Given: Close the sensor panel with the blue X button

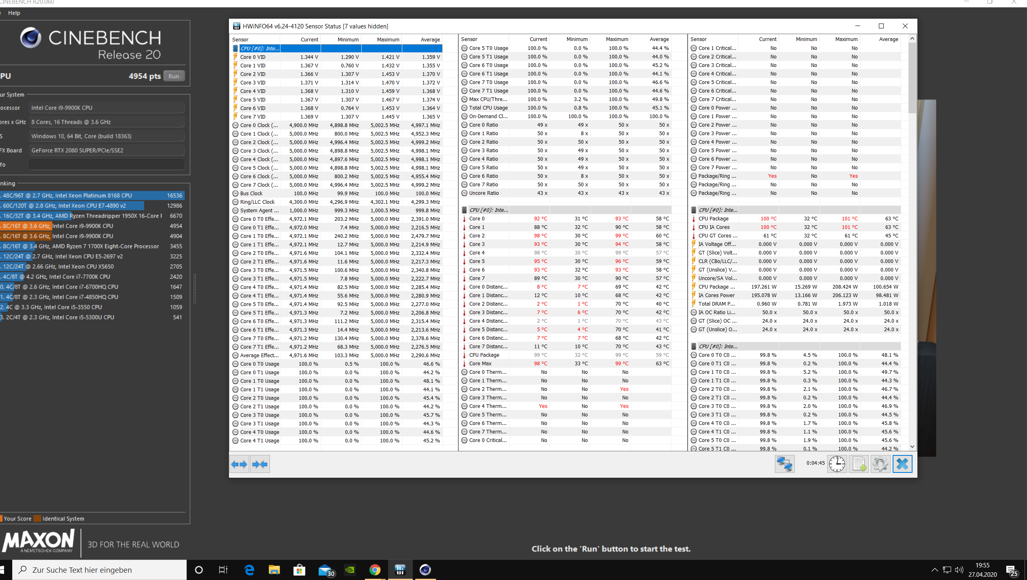Looking at the screenshot, I should [902, 464].
